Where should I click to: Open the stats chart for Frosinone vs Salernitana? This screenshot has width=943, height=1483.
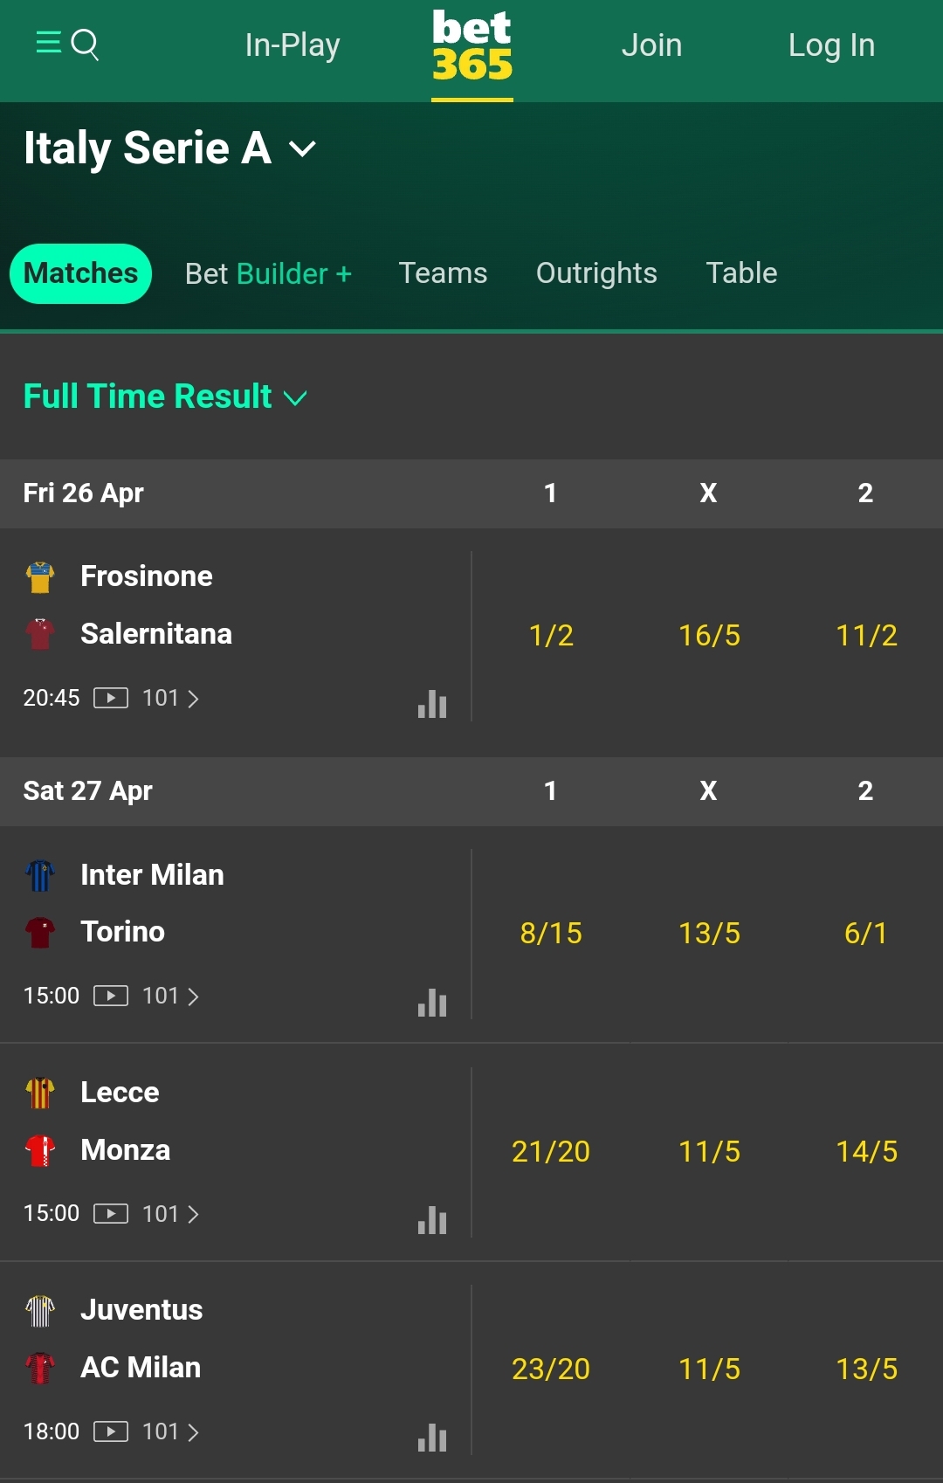tap(432, 705)
